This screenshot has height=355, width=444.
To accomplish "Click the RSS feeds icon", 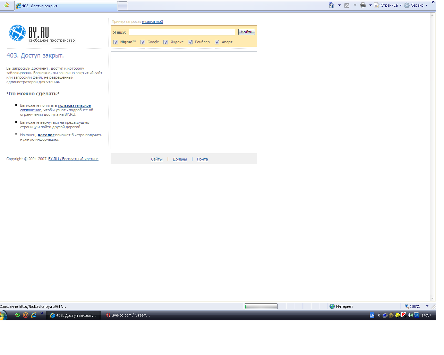I will [347, 5].
